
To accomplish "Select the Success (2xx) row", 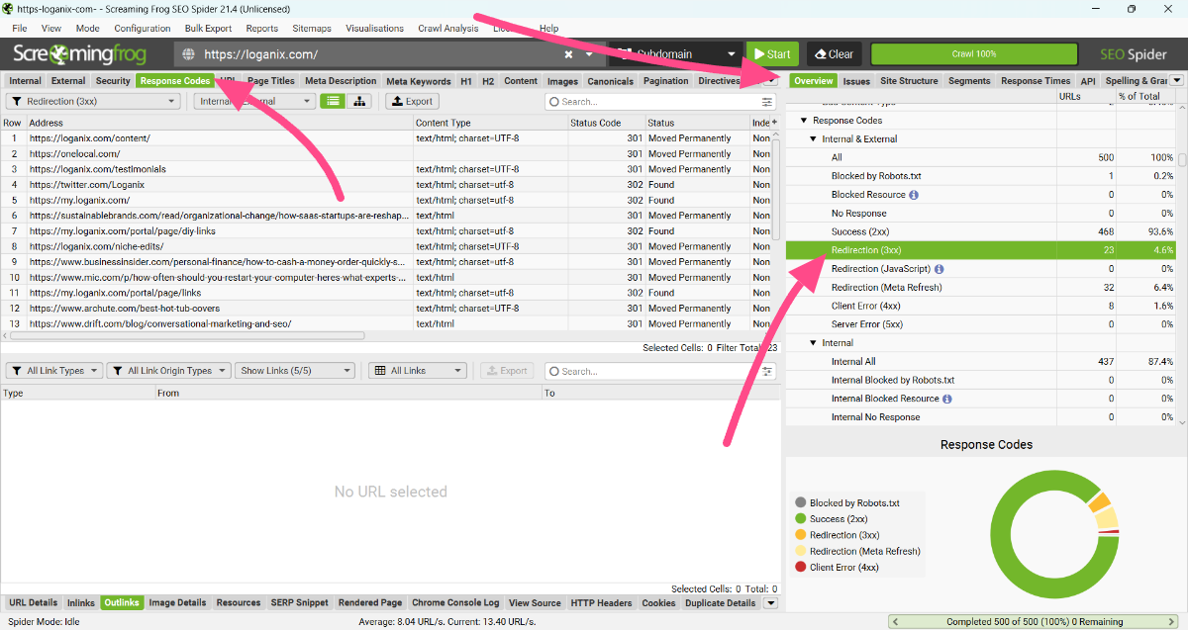I will [980, 231].
